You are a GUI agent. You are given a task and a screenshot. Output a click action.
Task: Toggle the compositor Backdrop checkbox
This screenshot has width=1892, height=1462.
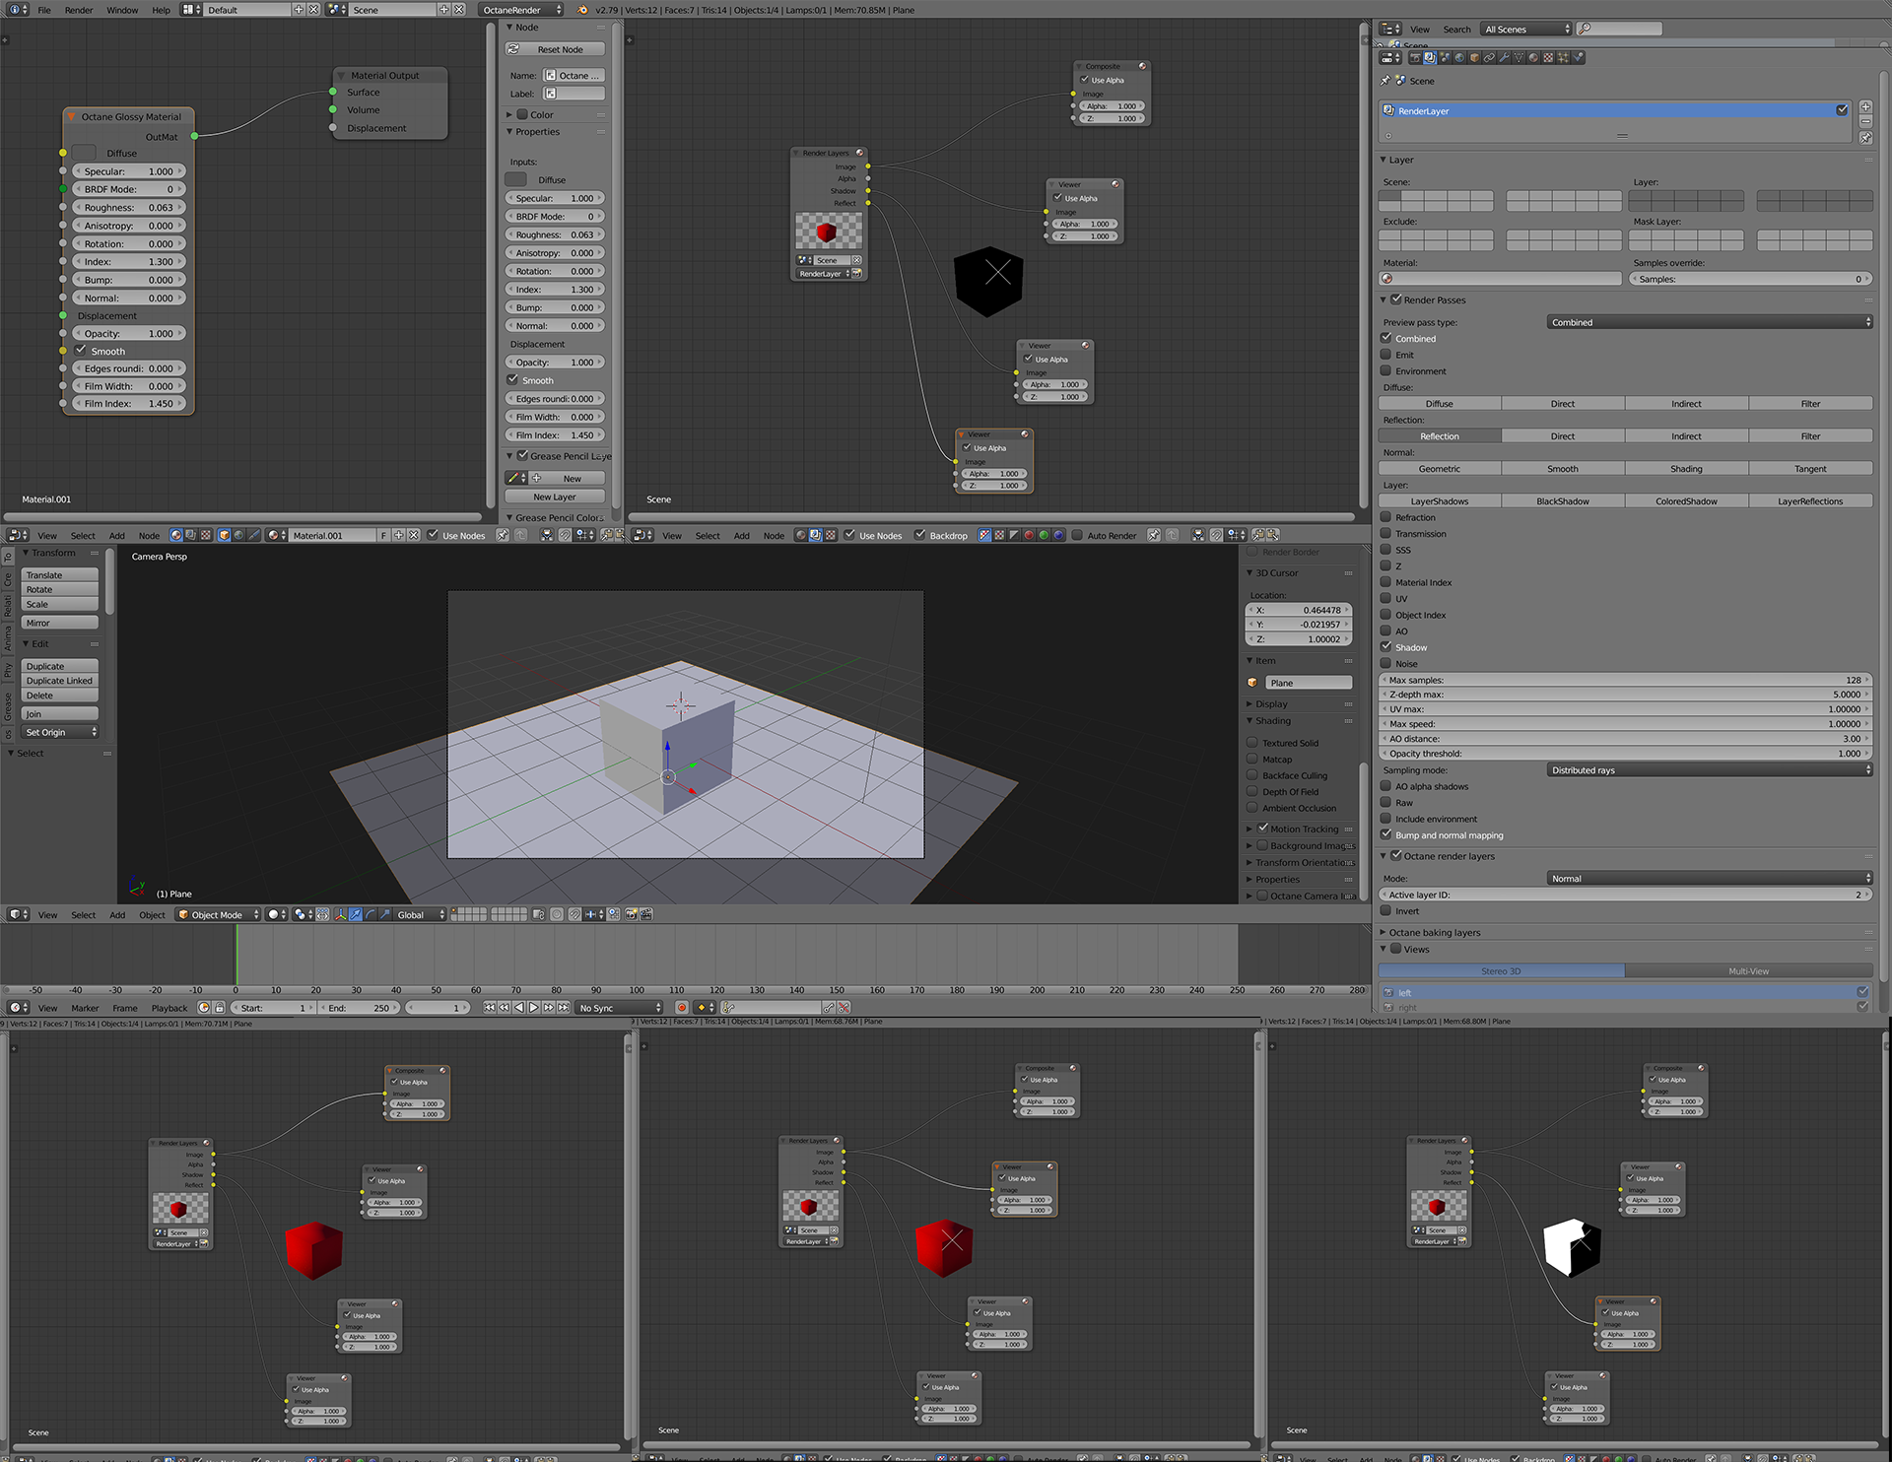(920, 536)
